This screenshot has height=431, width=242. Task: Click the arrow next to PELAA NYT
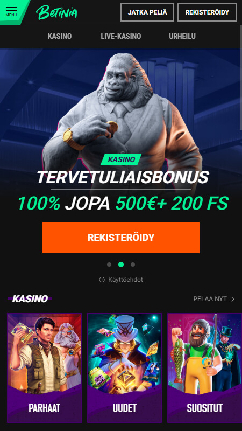pos(233,299)
